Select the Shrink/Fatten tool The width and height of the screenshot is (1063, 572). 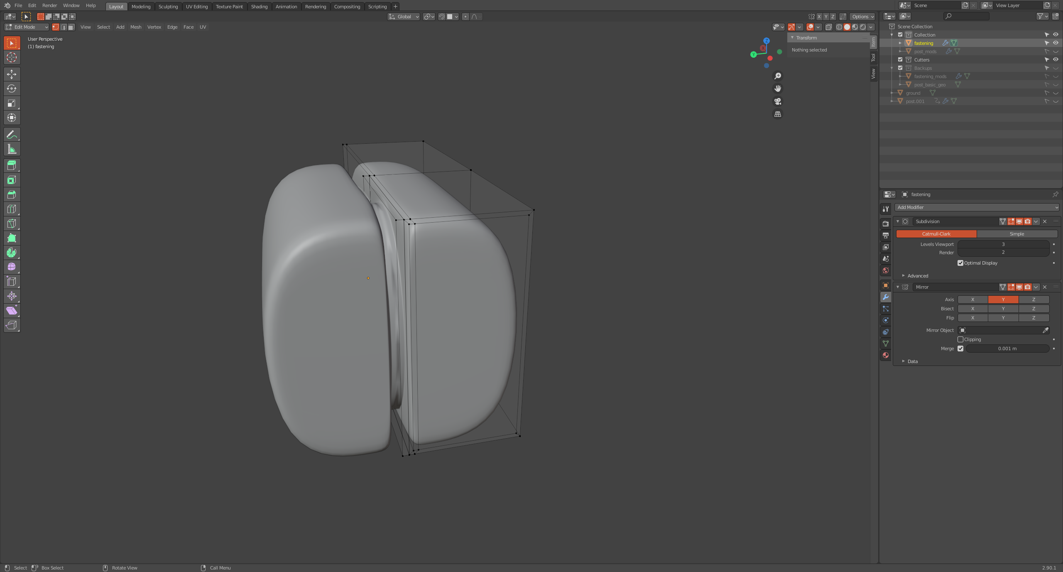(12, 296)
